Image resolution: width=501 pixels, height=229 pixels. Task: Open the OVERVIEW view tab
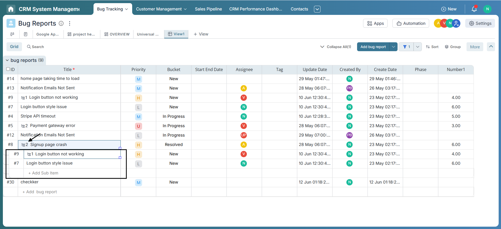tap(117, 34)
